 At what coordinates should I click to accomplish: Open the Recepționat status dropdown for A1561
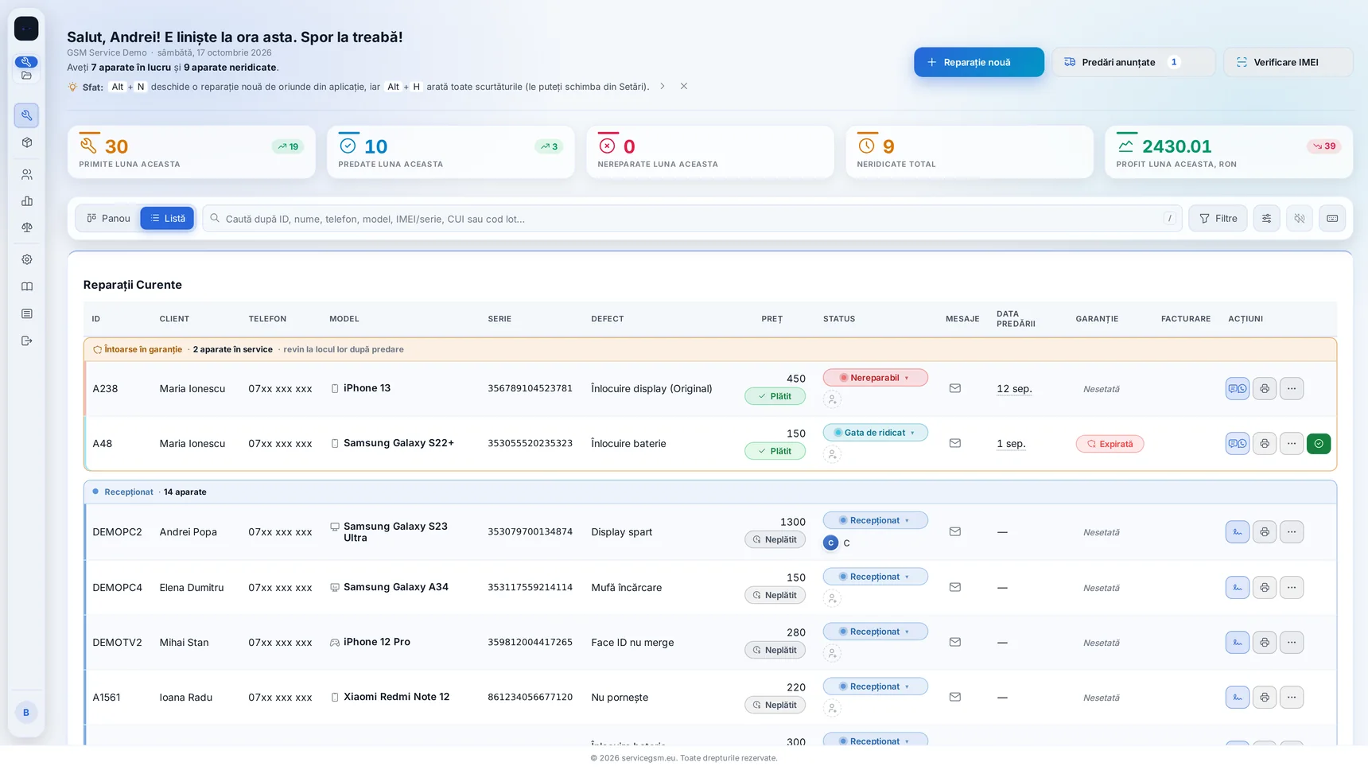(875, 686)
